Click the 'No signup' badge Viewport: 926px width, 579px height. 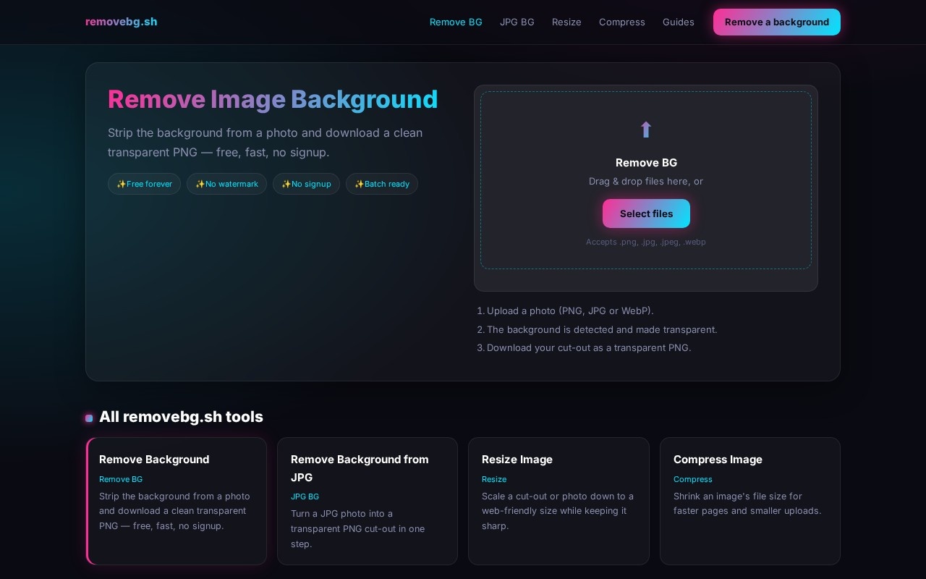coord(306,184)
